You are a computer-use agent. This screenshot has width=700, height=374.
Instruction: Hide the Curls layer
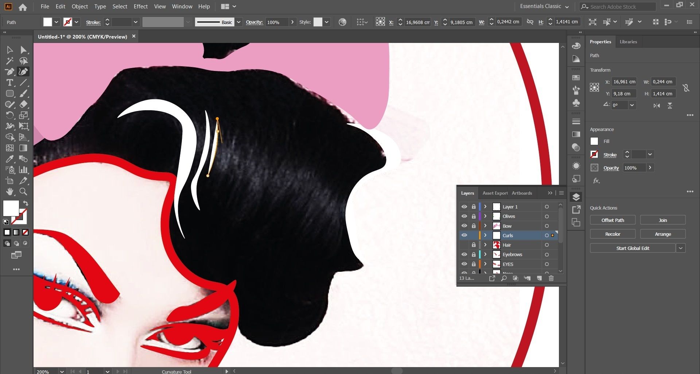(x=464, y=235)
